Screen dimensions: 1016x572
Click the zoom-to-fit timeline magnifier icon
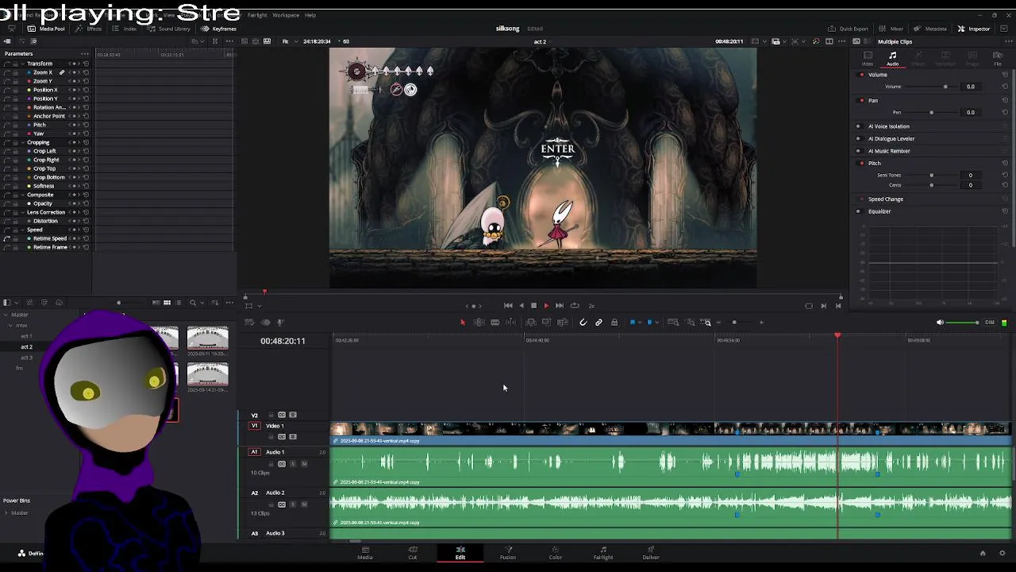pos(673,323)
